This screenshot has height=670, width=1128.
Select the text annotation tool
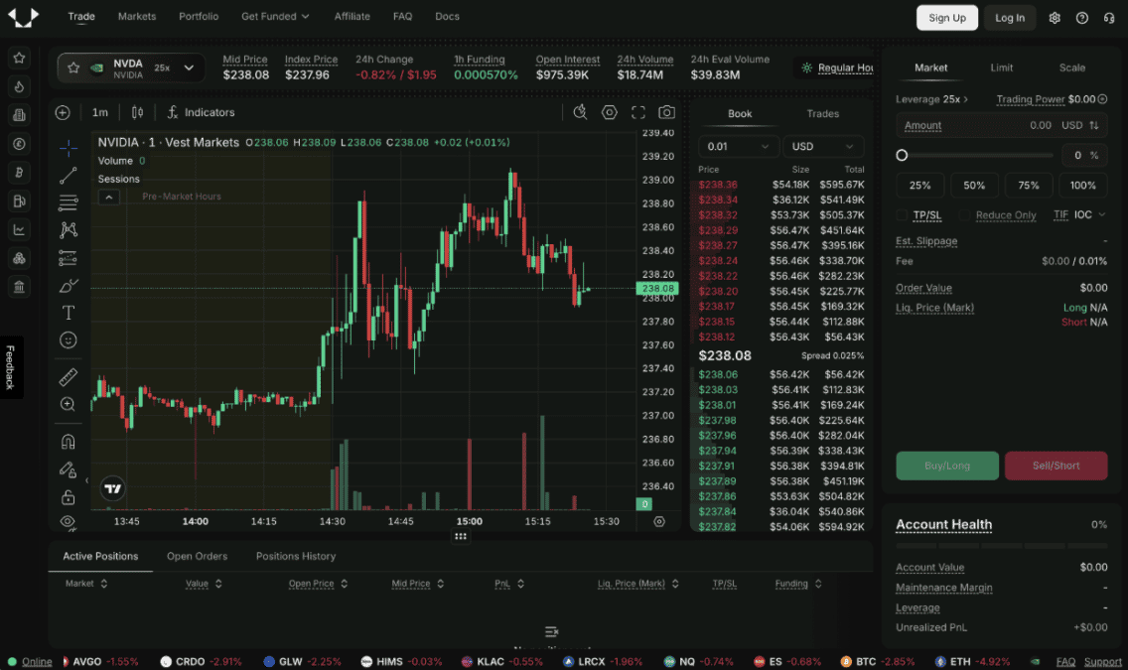(69, 313)
